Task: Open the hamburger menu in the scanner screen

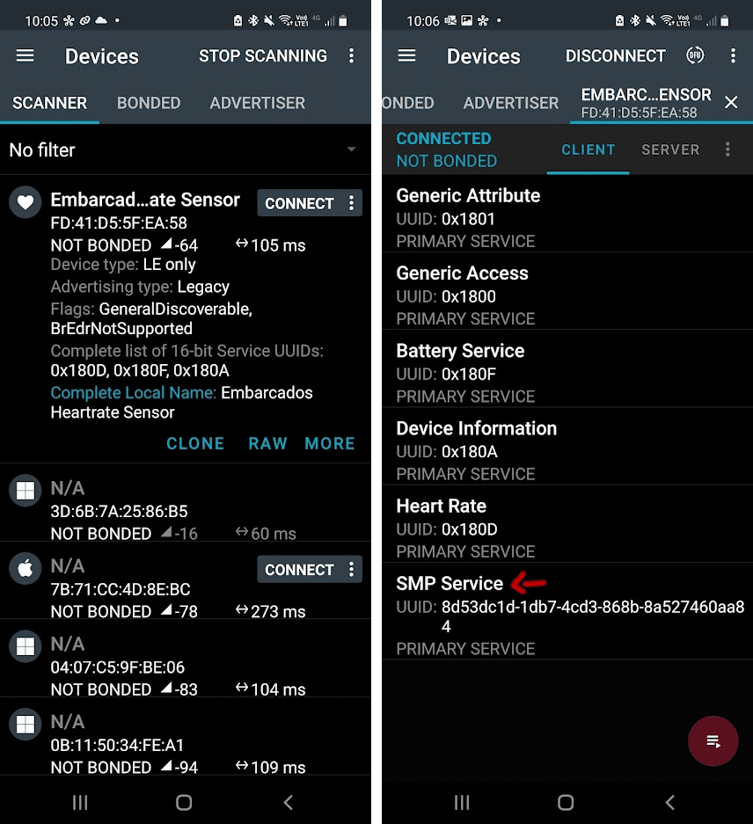Action: pos(25,55)
